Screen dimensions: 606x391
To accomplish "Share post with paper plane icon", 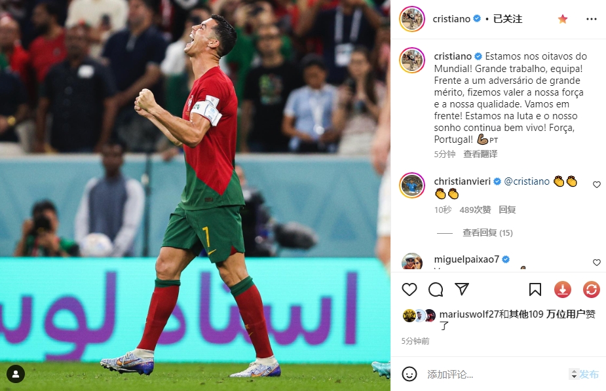I will pyautogui.click(x=462, y=289).
